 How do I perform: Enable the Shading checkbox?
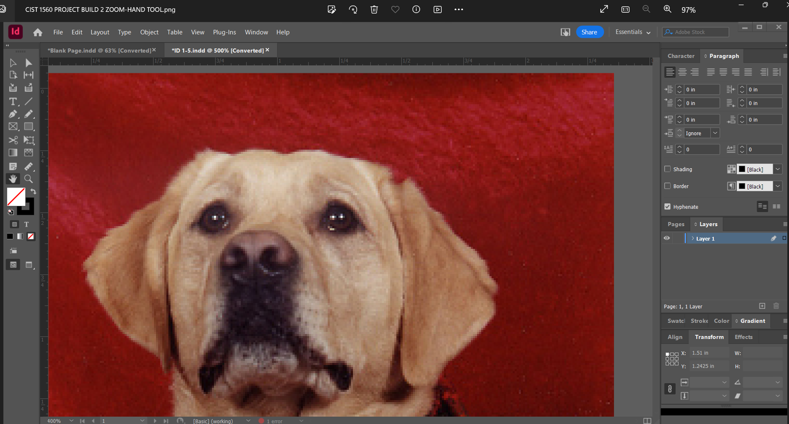[x=668, y=169]
